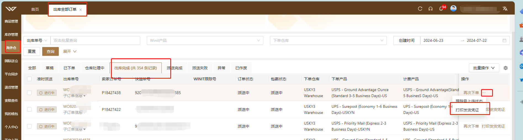Select the 仓库处理中 status tab

click(95, 68)
